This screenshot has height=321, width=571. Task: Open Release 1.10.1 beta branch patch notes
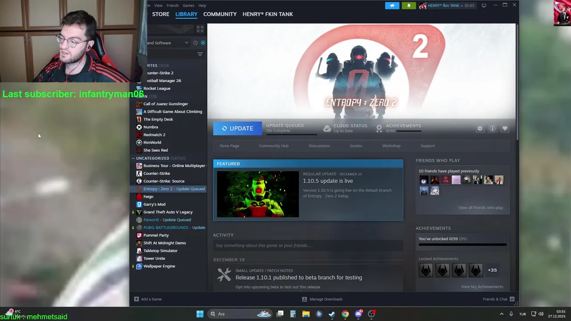[299, 277]
